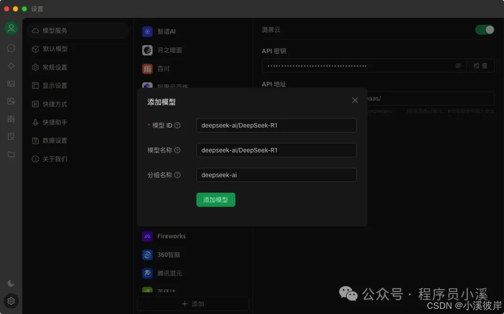The width and height of the screenshot is (504, 314).
Task: Switch theme with the moon icon
Action: pyautogui.click(x=11, y=283)
